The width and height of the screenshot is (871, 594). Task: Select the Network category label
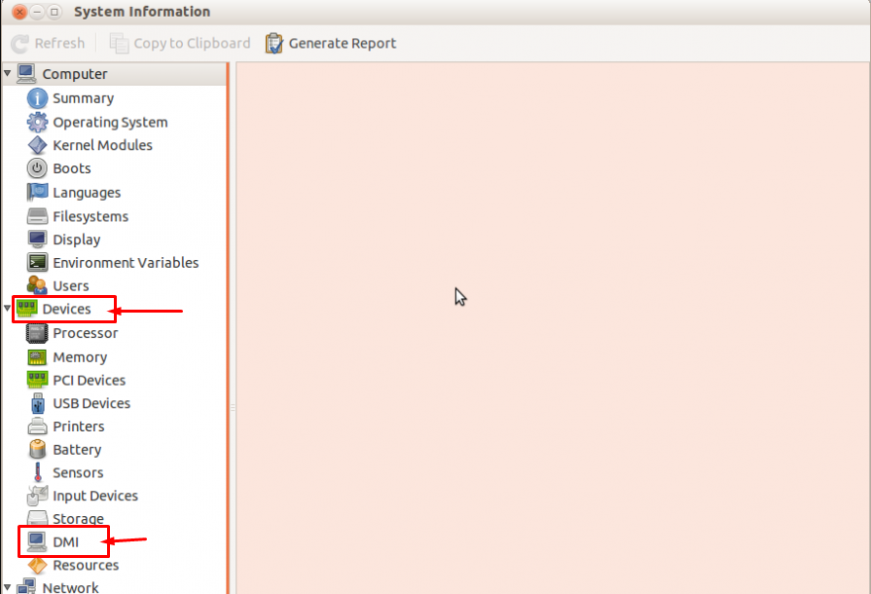70,587
